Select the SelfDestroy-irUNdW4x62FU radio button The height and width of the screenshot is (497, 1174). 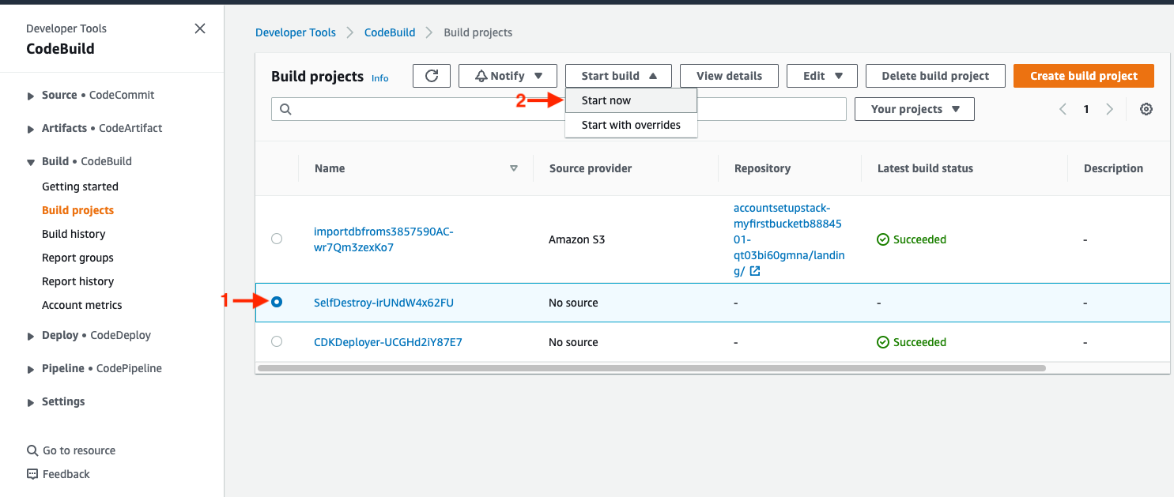tap(277, 302)
